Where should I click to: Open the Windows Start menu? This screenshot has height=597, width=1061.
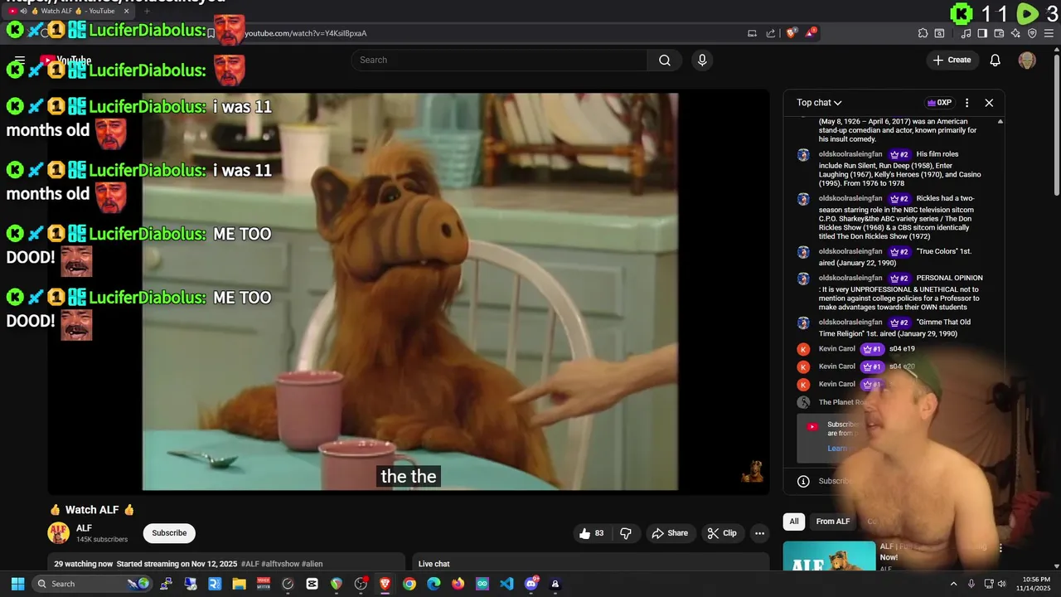tap(17, 584)
